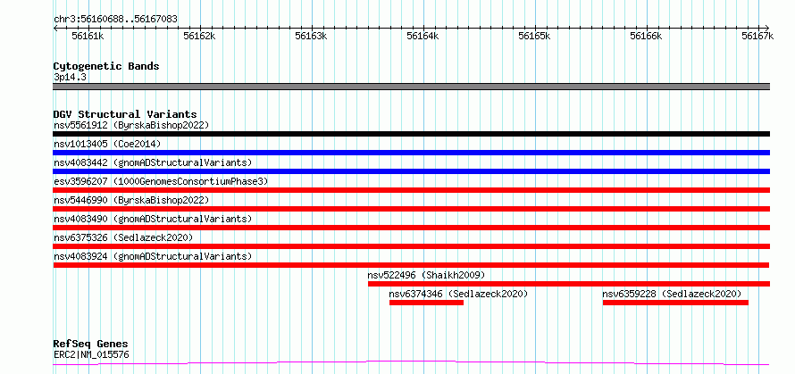Click the 56163k ruler position
Image resolution: width=795 pixels, height=374 pixels.
tap(312, 36)
